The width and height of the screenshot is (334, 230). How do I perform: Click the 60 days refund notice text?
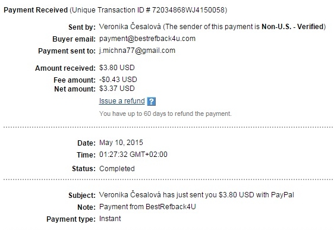[165, 114]
